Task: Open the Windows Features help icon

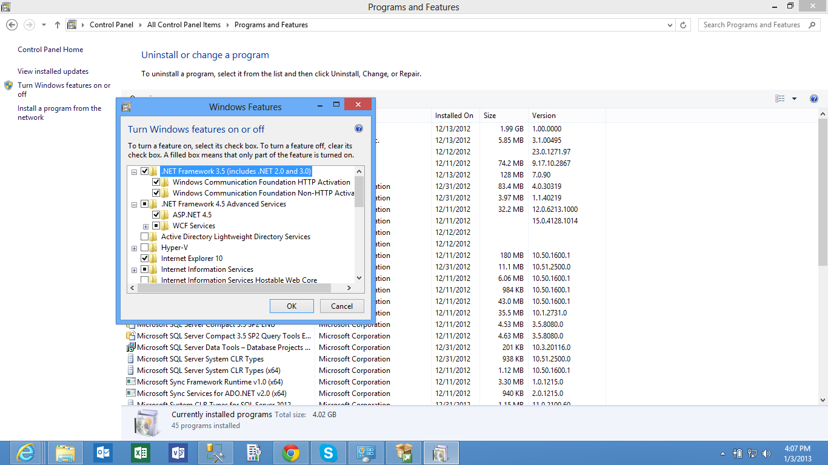Action: click(359, 128)
